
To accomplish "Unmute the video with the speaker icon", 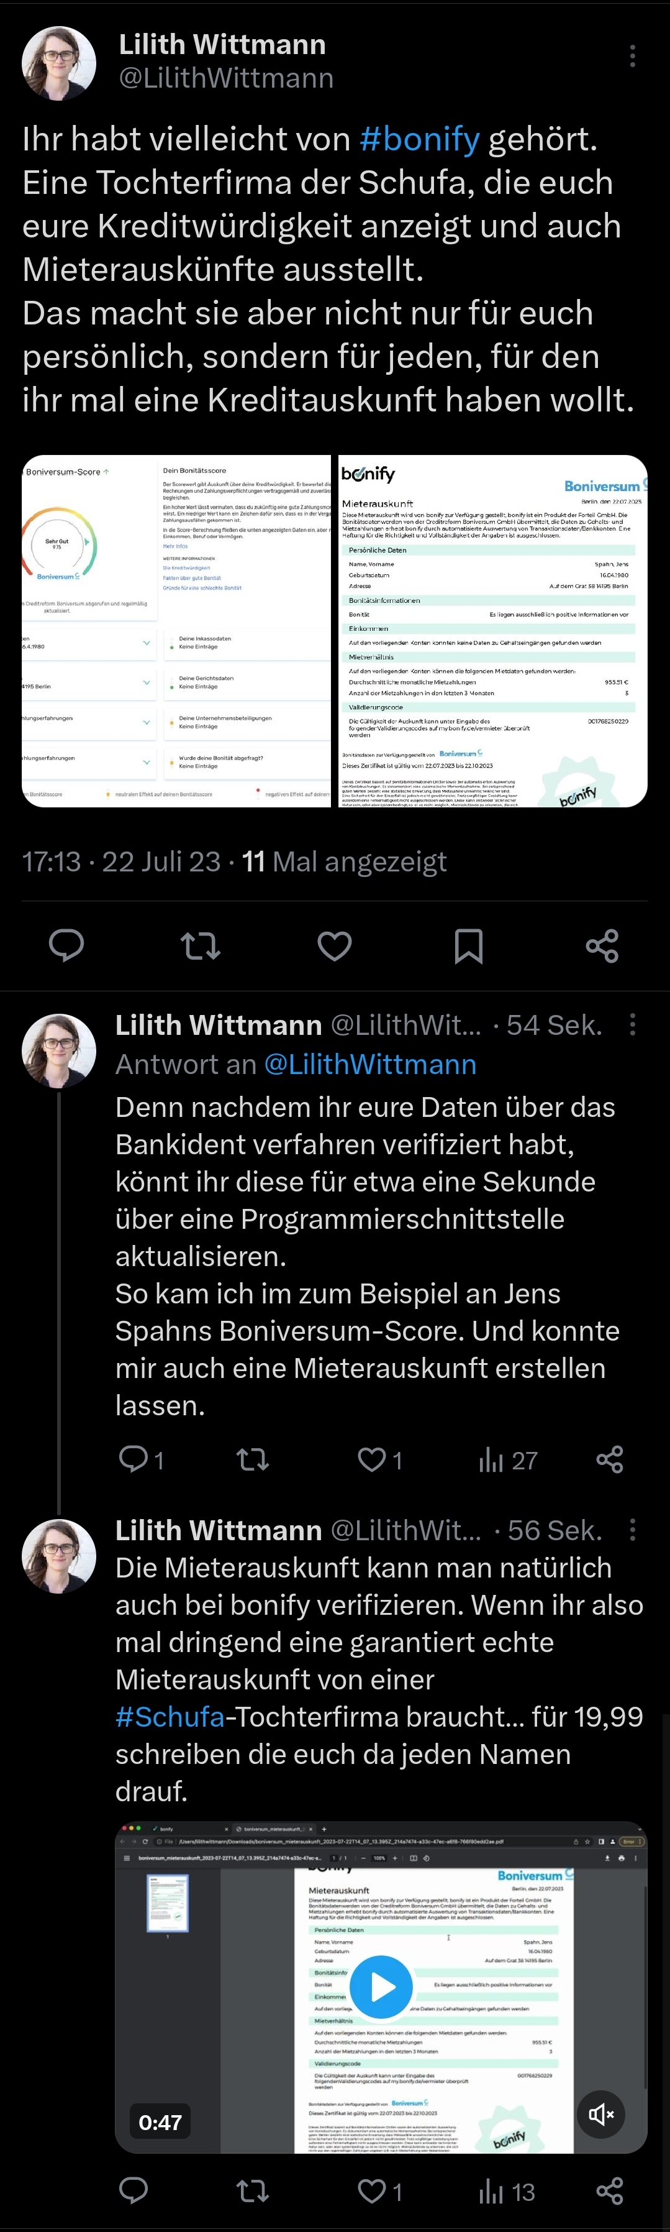I will coord(602,2115).
